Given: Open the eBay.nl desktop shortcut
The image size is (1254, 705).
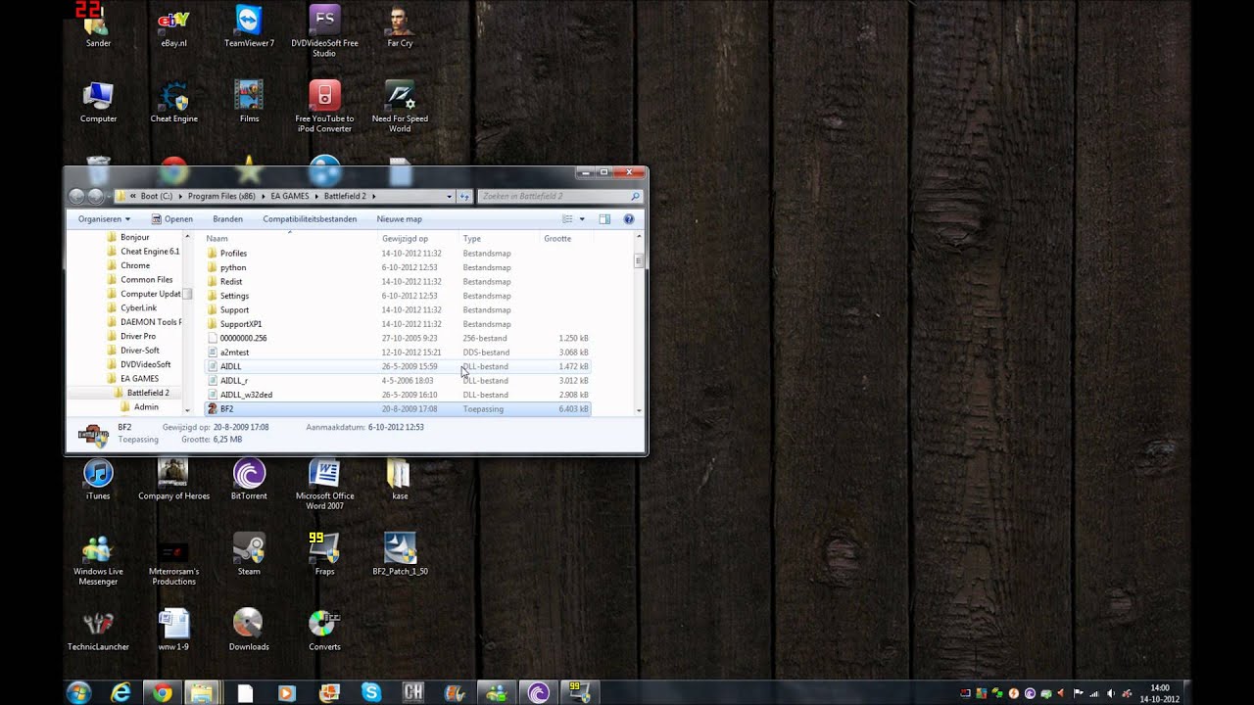Looking at the screenshot, I should (173, 24).
